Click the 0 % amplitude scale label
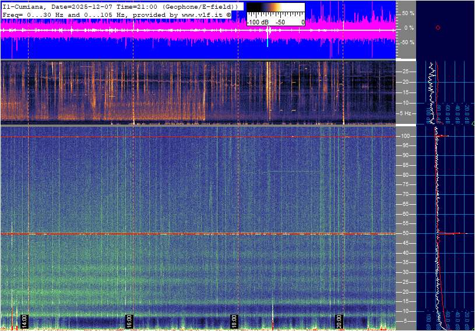 (410, 27)
